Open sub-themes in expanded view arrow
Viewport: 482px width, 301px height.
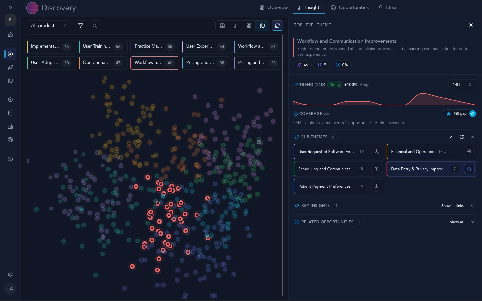pos(451,137)
